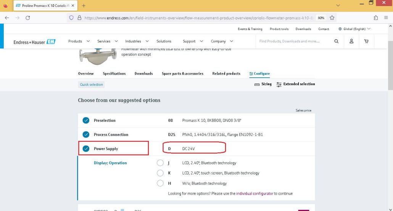Expand the Services menu chevron

[x=116, y=41]
